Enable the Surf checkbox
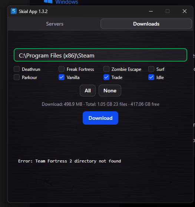Viewport: 195px width, 207px height. 151,69
